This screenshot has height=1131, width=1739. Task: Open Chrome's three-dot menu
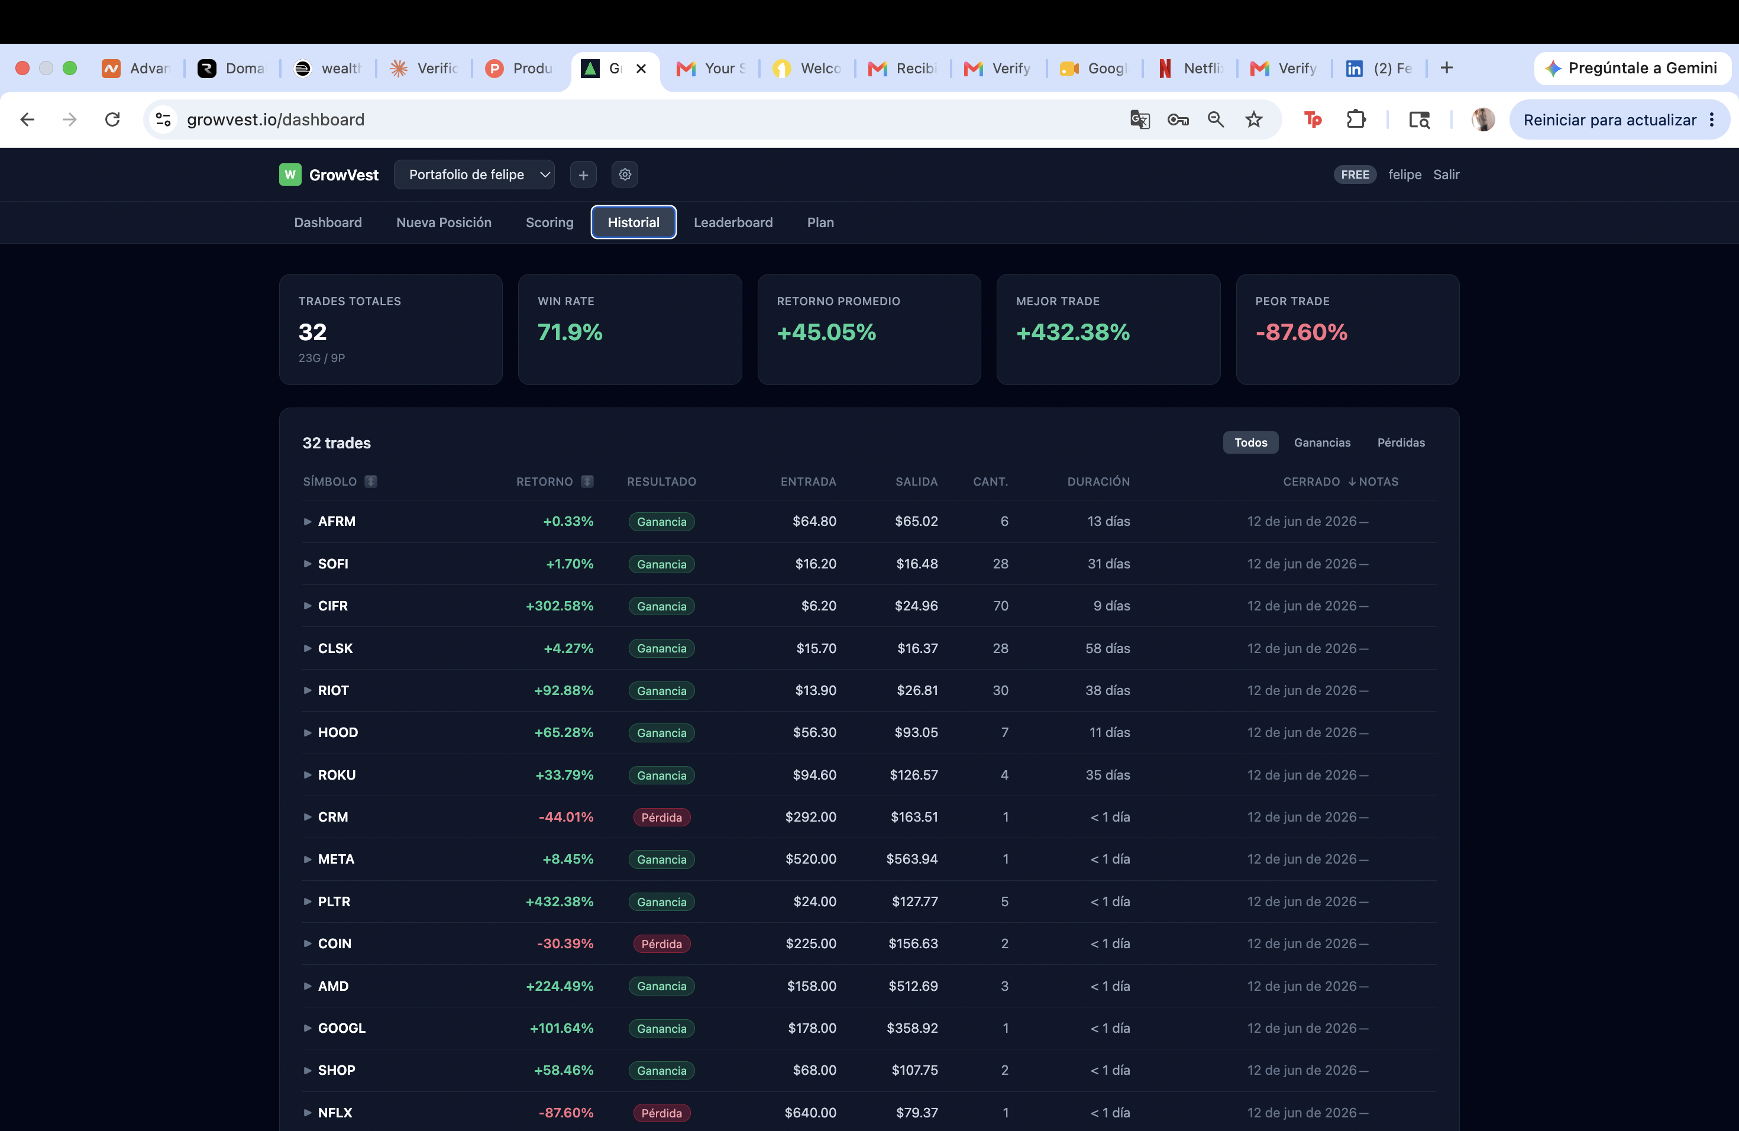[x=1712, y=120]
